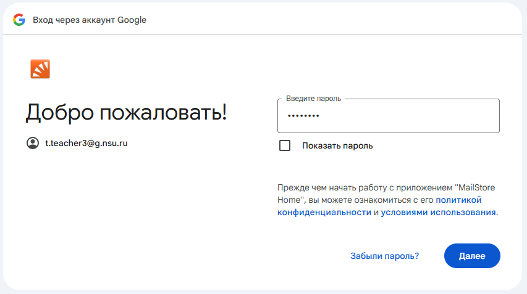Image resolution: width=527 pixels, height=294 pixels.
Task: Focus the Введите пароль input field
Action: tap(389, 116)
